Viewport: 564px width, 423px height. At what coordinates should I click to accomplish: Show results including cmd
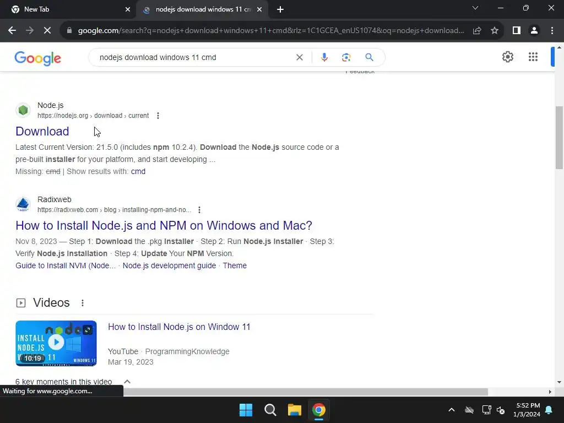138,172
